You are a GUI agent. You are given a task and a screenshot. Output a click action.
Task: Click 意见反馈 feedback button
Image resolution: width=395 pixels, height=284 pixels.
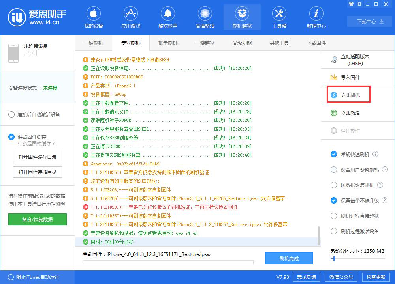(x=307, y=277)
